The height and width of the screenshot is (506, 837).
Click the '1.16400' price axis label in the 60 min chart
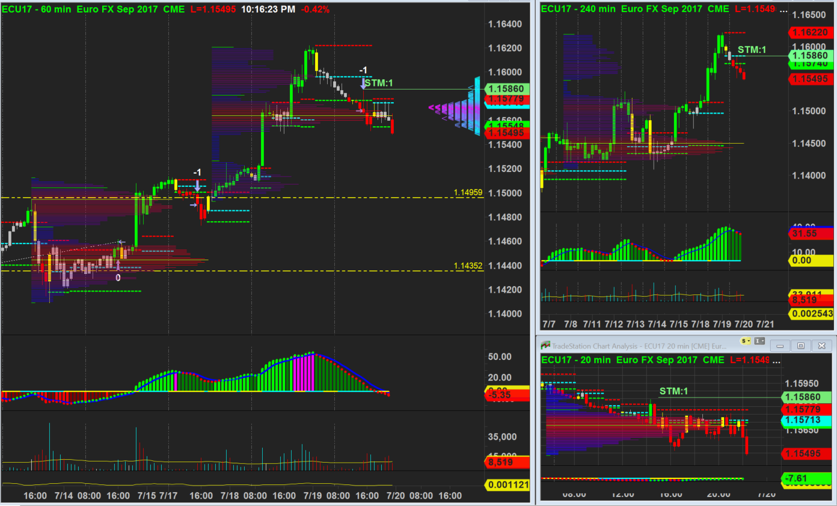[x=504, y=24]
